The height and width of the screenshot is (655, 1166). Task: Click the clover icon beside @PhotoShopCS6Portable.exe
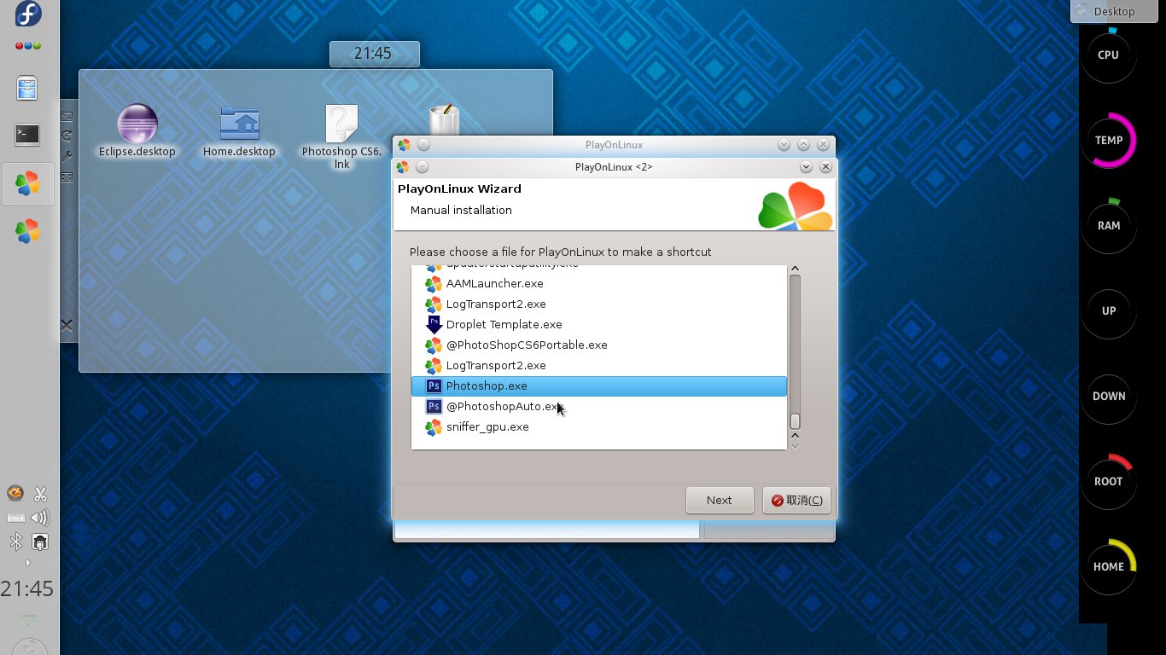[x=434, y=345]
